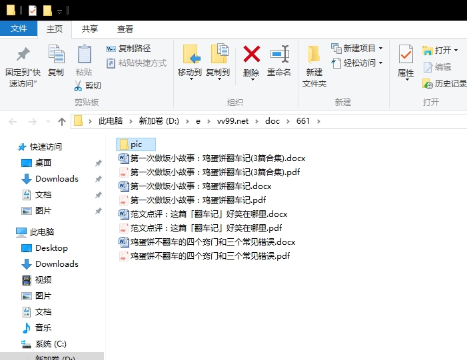Go to 新加卷 (D:) in address bar

pos(159,121)
